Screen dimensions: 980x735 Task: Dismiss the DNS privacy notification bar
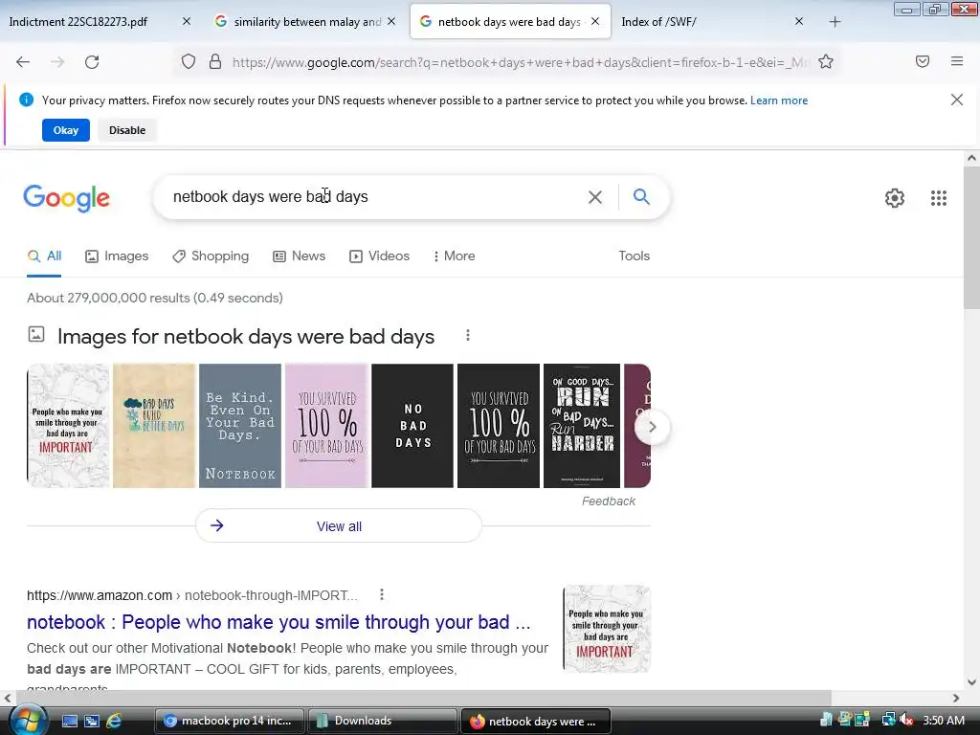click(956, 100)
